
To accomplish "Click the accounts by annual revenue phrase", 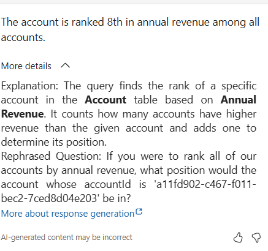I will pos(69,170).
